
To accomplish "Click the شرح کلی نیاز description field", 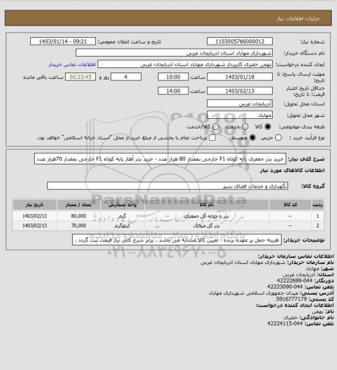I will pyautogui.click(x=160, y=159).
